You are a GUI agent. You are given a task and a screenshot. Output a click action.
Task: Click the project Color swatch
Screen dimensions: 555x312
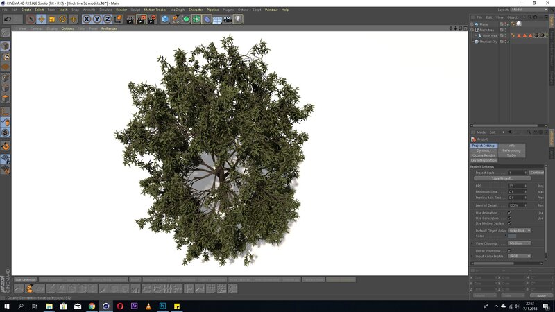513,236
